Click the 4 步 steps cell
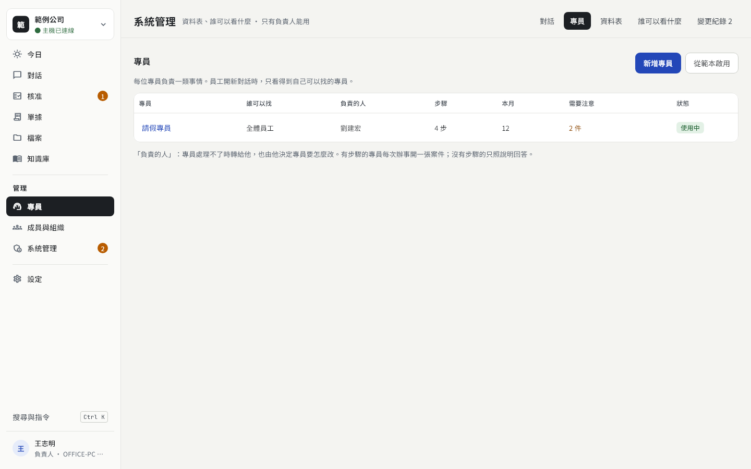Viewport: 751px width, 469px height. [441, 128]
